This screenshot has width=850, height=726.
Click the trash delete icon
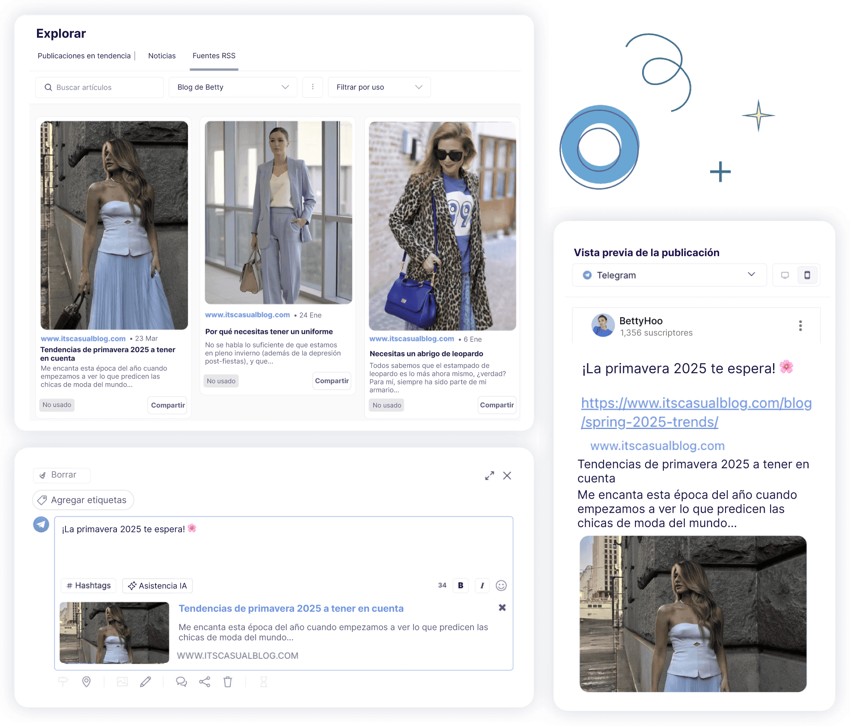pos(228,682)
